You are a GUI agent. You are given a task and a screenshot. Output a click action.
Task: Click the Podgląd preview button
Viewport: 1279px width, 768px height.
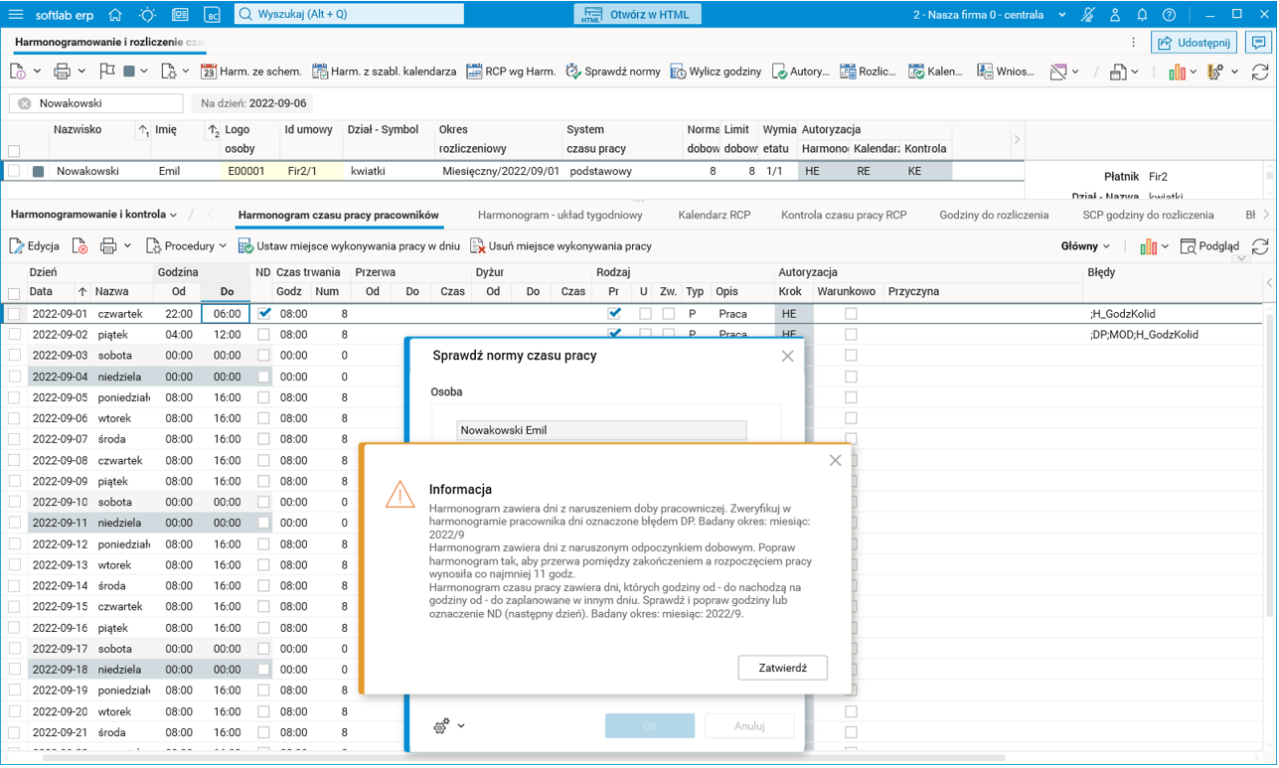coord(1209,246)
